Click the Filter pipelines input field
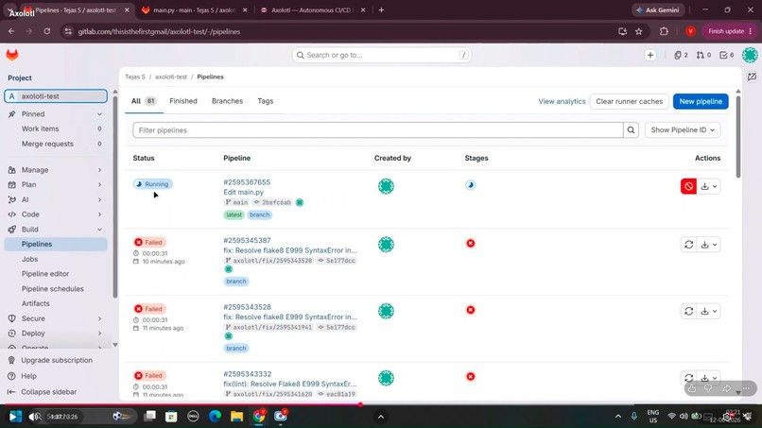 [x=377, y=130]
